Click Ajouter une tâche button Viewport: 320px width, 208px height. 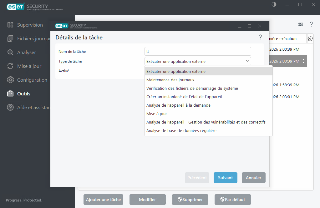pyautogui.click(x=103, y=200)
